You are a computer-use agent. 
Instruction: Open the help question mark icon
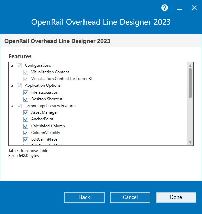164,8
